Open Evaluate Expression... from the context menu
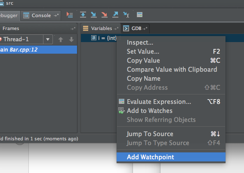244x173 pixels. (171, 102)
